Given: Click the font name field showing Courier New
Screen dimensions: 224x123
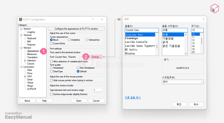Looking at the screenshot, I should pyautogui.click(x=142, y=30).
